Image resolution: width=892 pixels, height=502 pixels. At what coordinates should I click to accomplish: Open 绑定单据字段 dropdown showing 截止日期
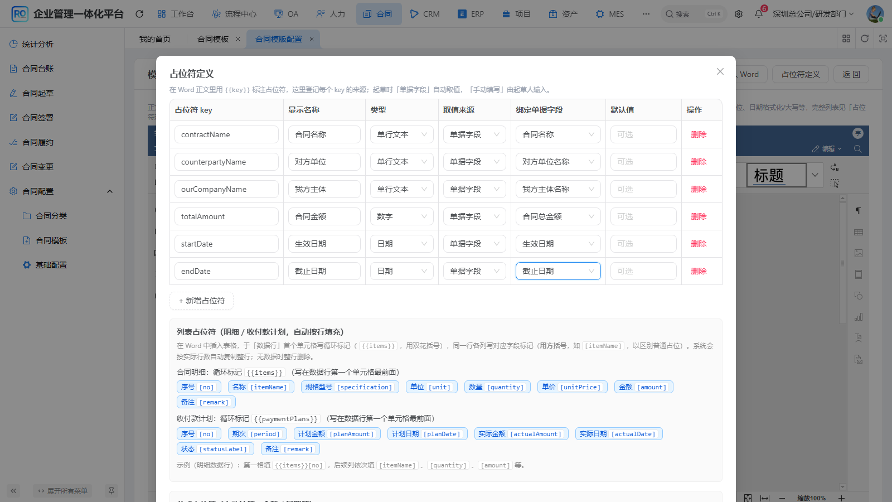(x=558, y=271)
